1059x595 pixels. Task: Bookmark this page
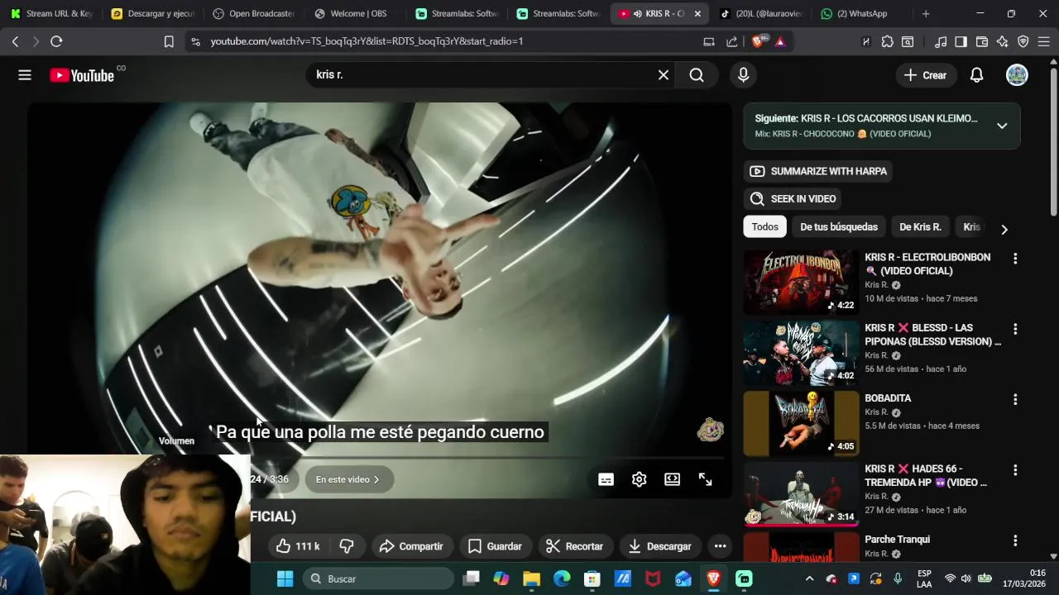(169, 41)
